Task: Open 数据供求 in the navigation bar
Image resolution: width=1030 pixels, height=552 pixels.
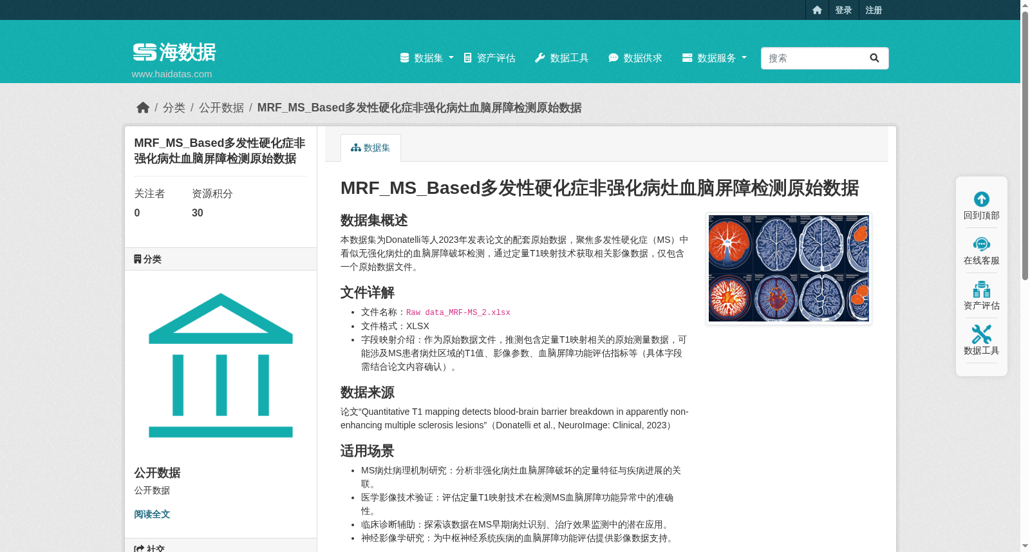Action: pos(635,58)
